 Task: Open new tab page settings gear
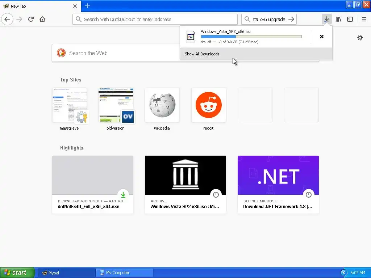pyautogui.click(x=360, y=38)
